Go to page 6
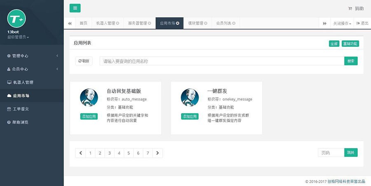Screen dimensions: 371x186 pyautogui.click(x=139, y=153)
